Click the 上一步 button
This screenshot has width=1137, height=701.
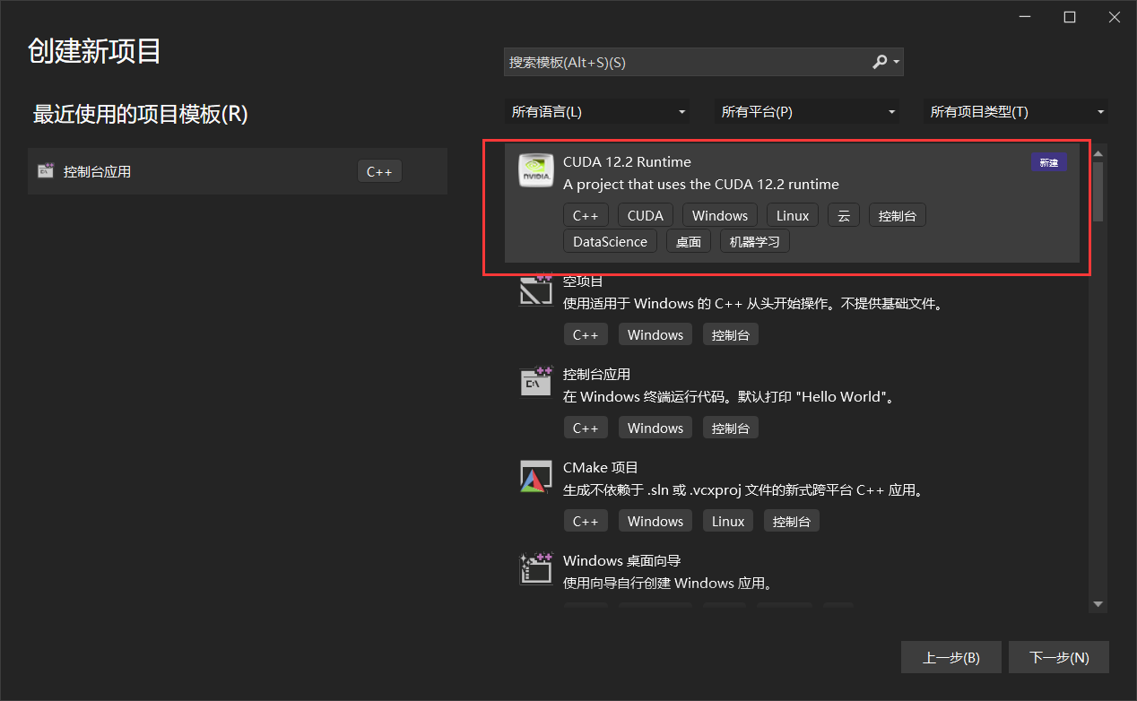click(951, 657)
